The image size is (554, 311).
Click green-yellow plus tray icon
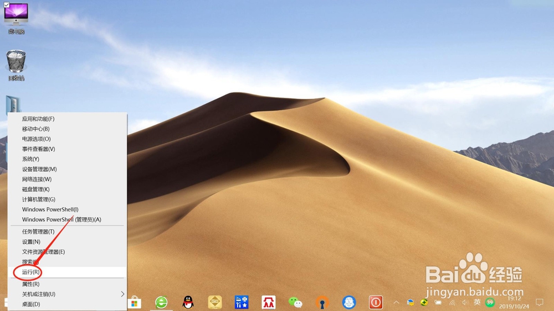click(424, 302)
